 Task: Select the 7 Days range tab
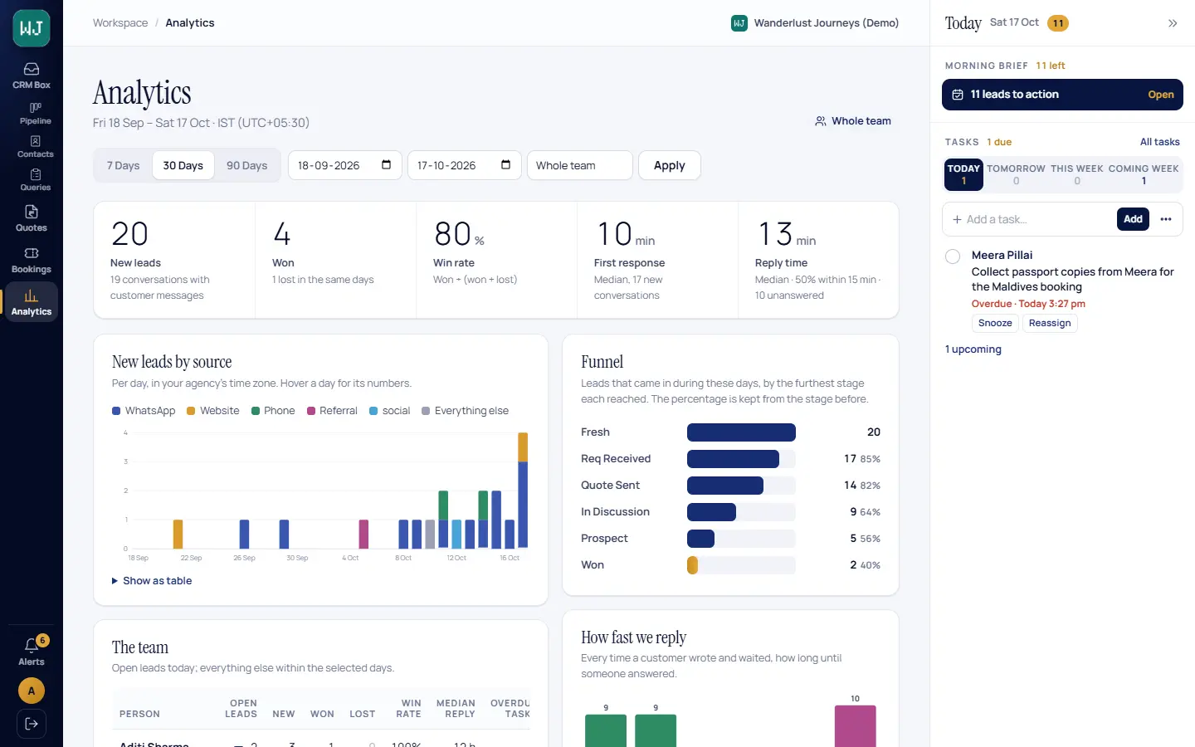coord(123,165)
